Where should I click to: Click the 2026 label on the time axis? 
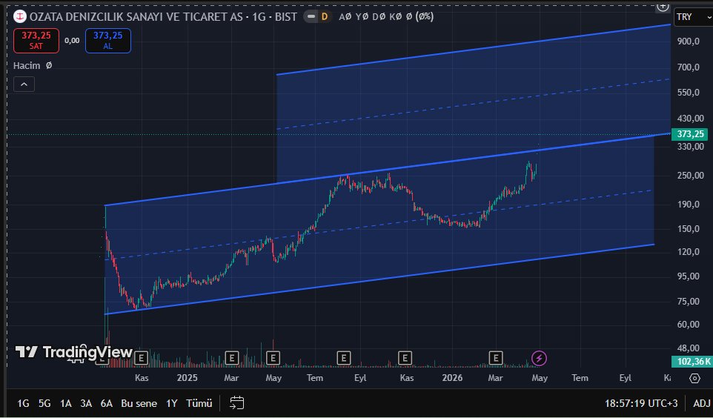[x=452, y=378]
